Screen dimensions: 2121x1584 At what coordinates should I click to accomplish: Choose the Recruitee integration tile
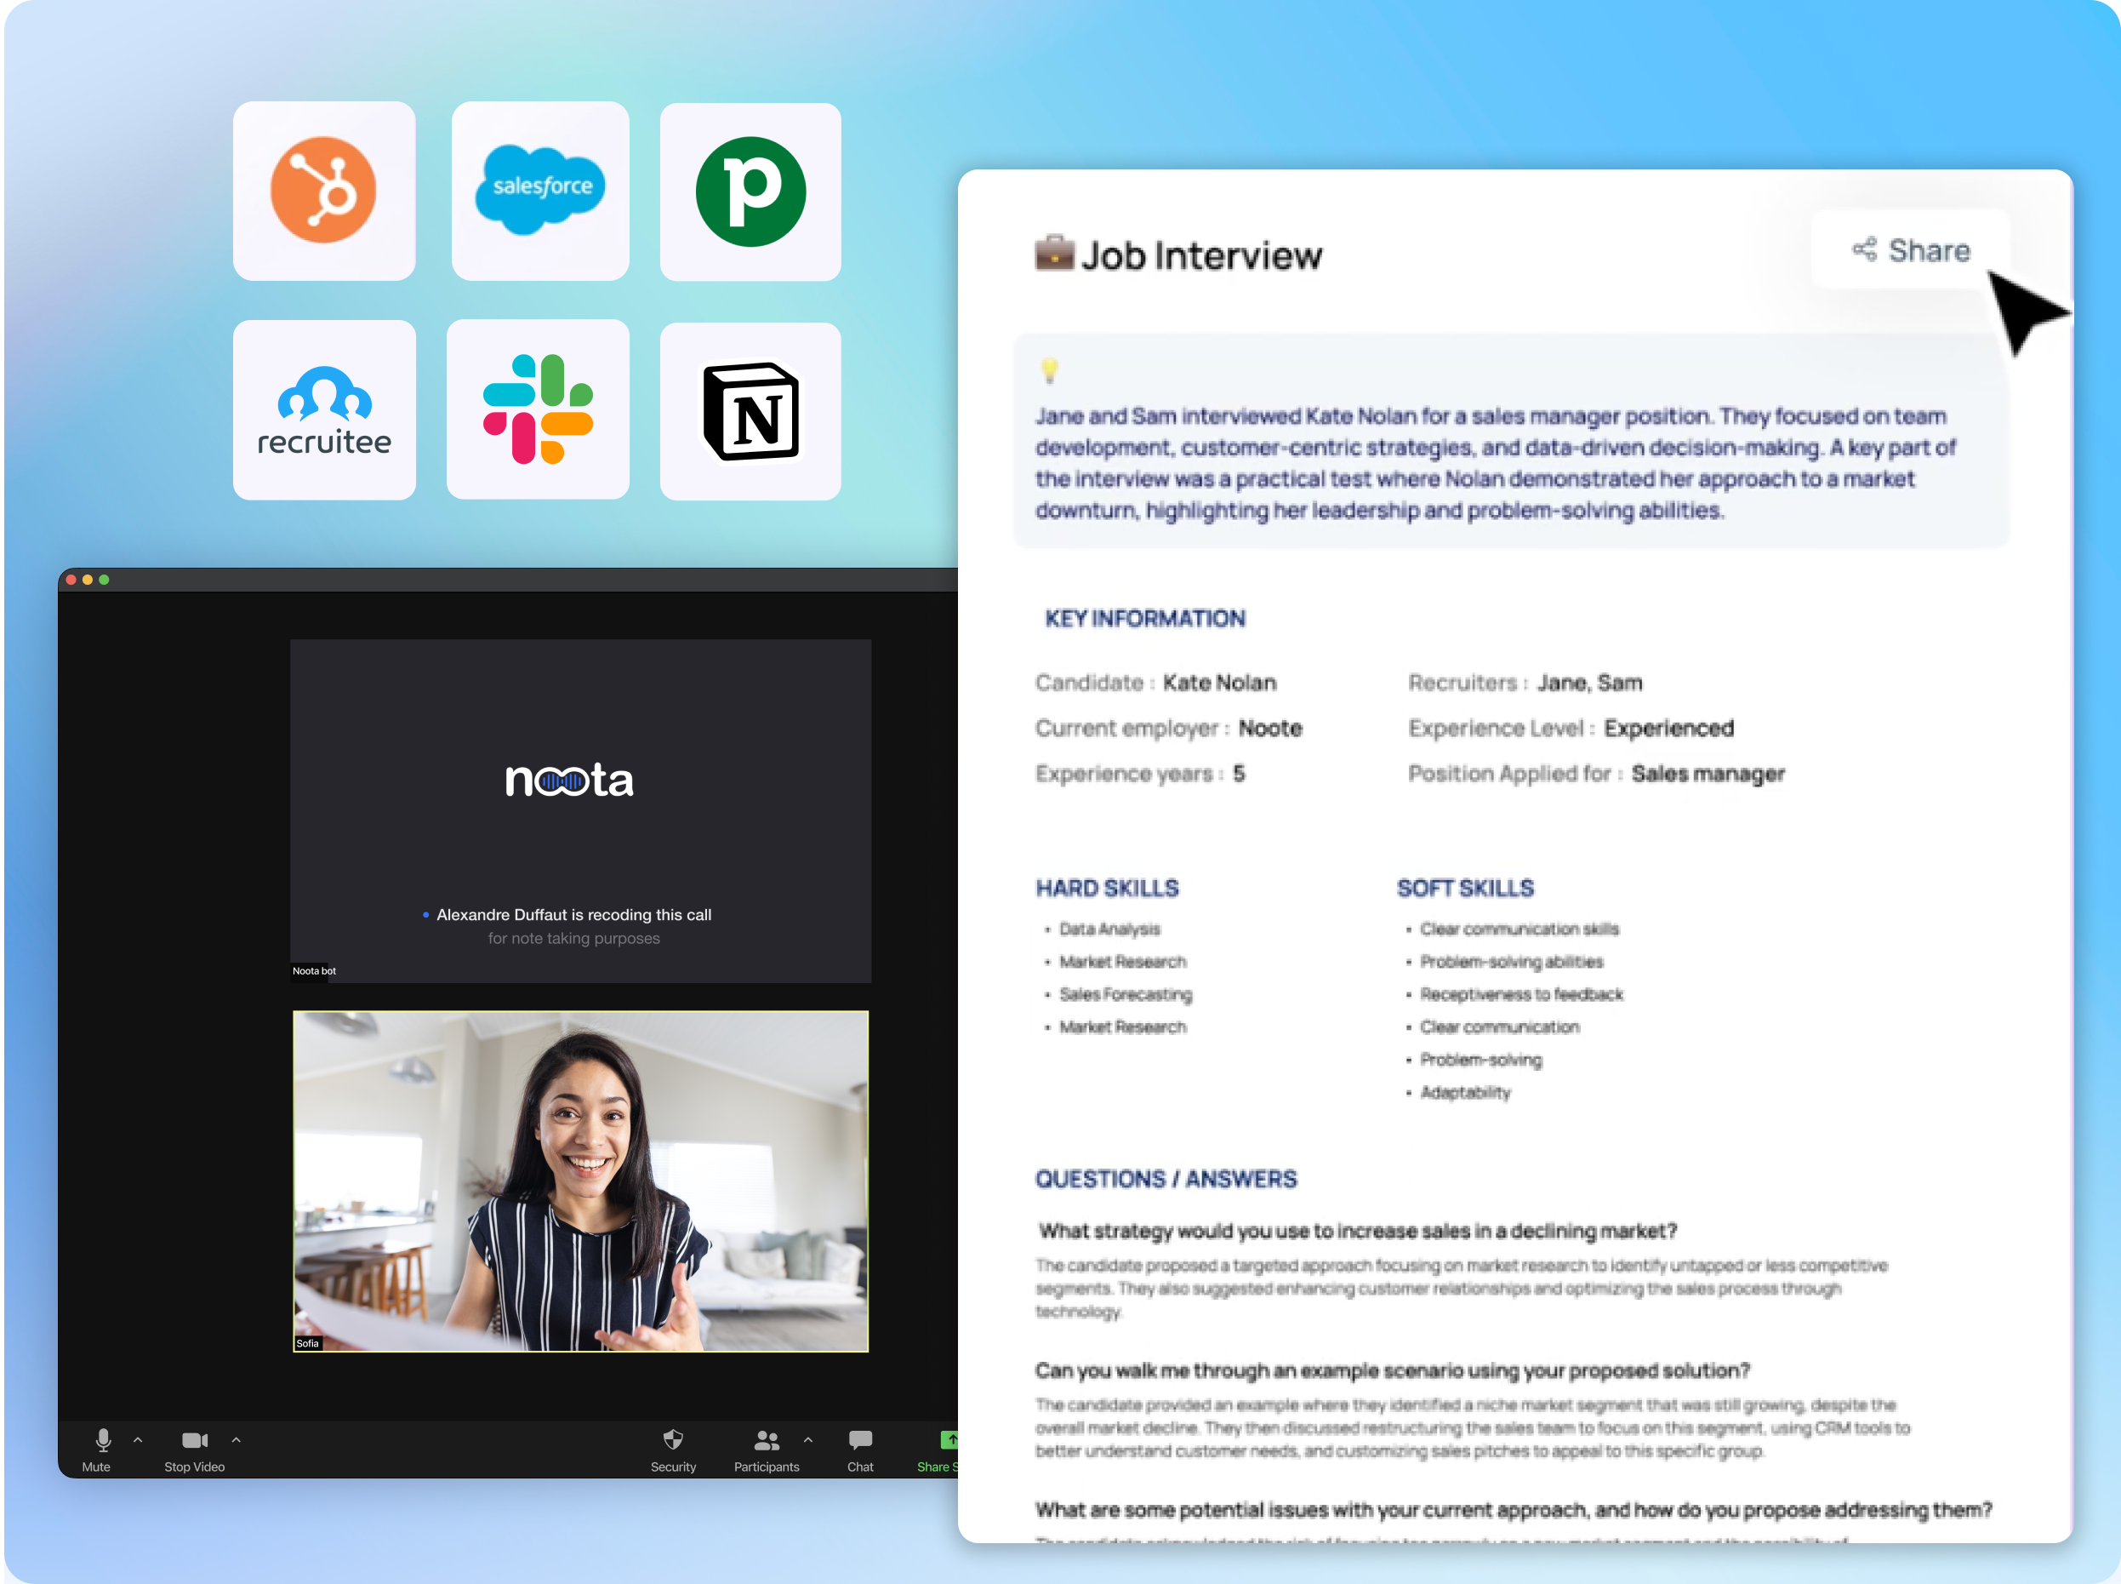click(x=324, y=410)
